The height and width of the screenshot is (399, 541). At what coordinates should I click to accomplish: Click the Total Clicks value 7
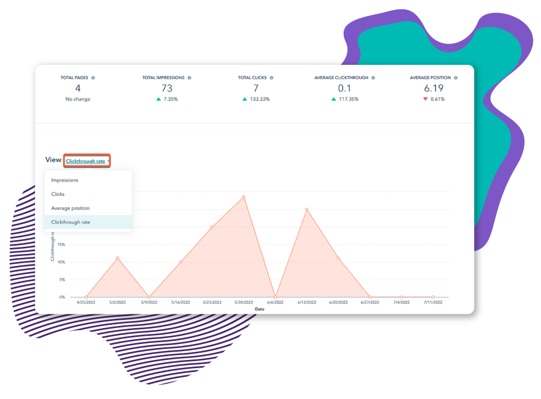[x=256, y=88]
